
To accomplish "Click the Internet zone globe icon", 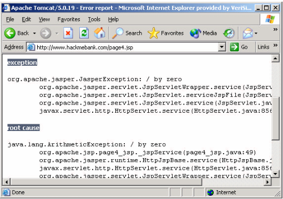I will click(210, 192).
